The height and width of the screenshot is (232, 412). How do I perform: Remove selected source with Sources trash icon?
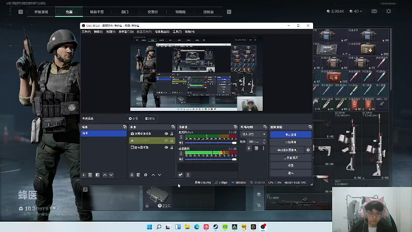point(138,175)
